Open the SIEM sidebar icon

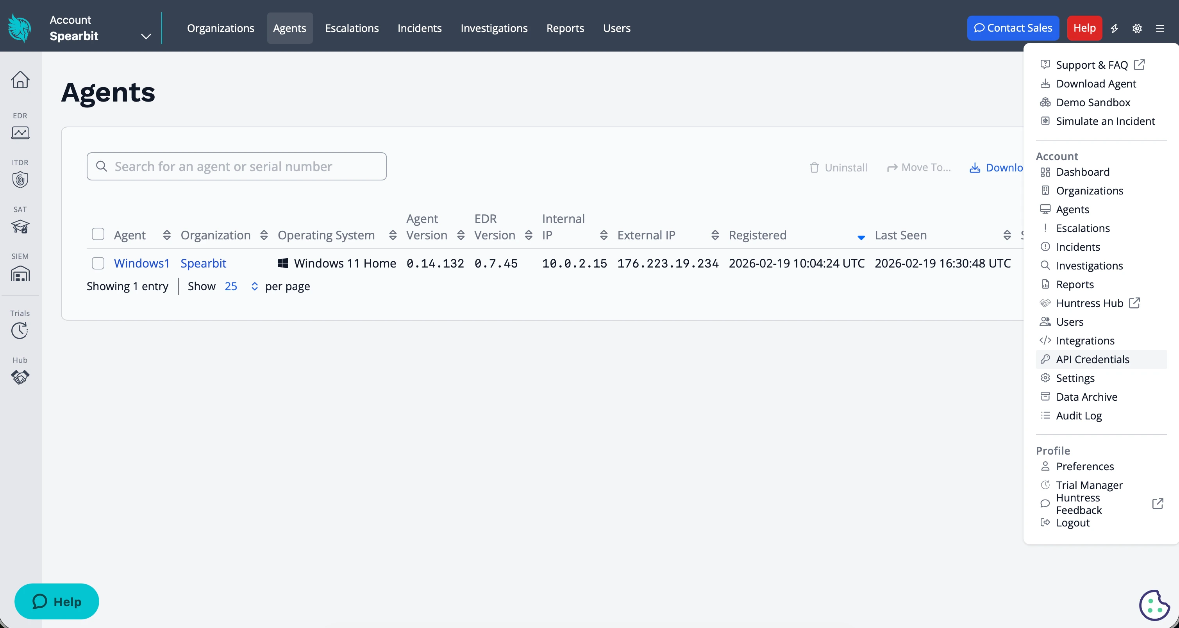click(x=20, y=273)
